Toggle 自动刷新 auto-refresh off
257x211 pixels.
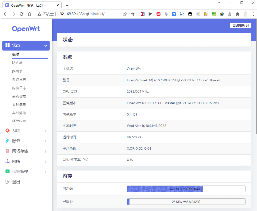point(240,25)
